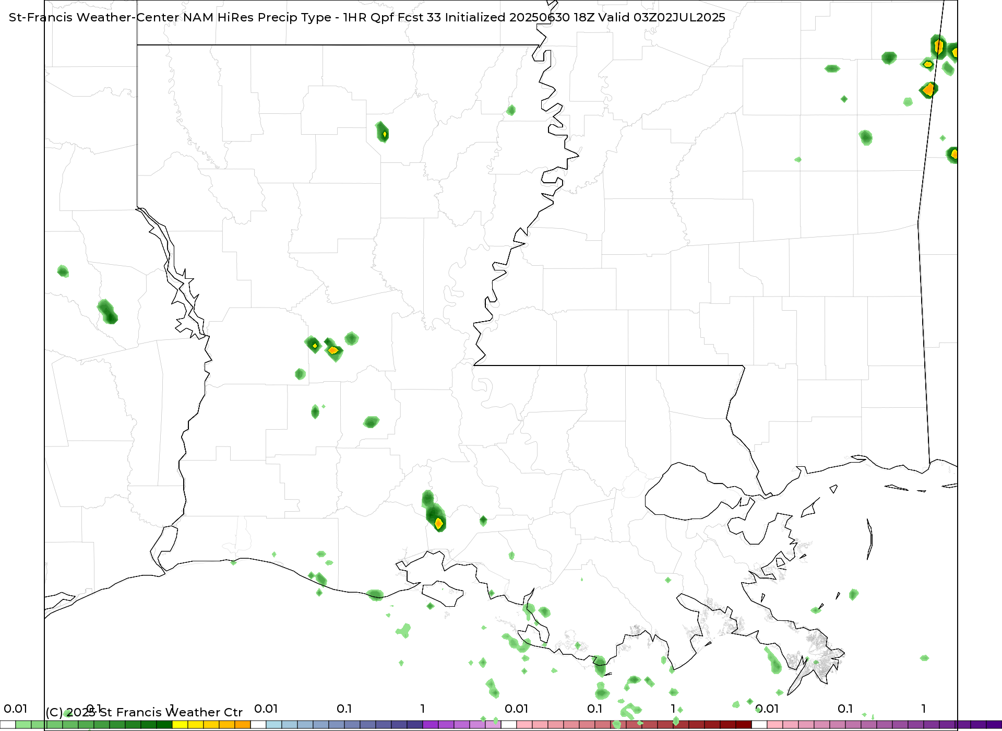This screenshot has height=731, width=1002.
Task: Click the 1 label above the blue-purple legend
Action: point(423,709)
